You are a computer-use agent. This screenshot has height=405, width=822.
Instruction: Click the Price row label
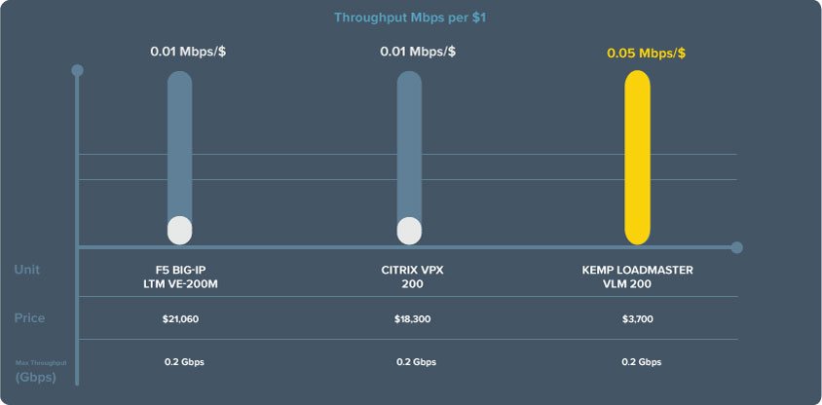[29, 318]
